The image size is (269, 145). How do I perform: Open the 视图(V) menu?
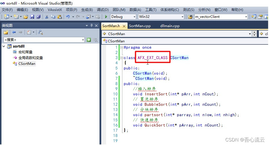coord(38,10)
